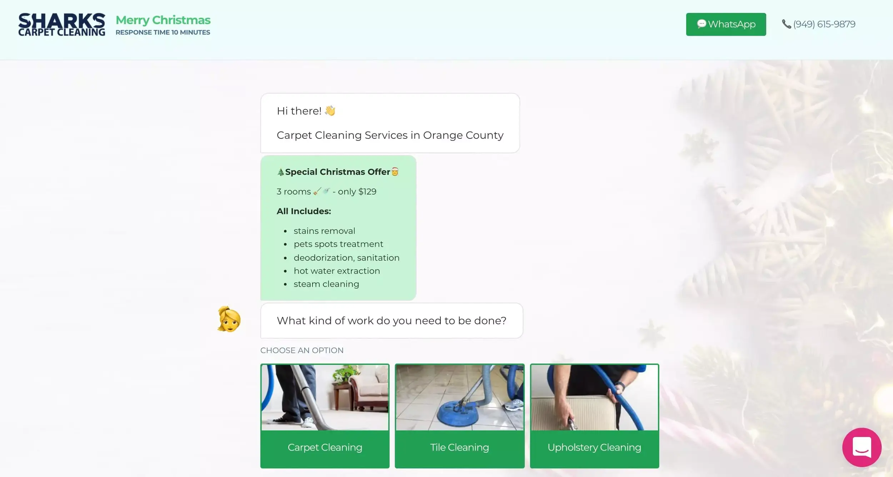The height and width of the screenshot is (477, 893).
Task: Open WhatsApp chat button
Action: [x=726, y=24]
